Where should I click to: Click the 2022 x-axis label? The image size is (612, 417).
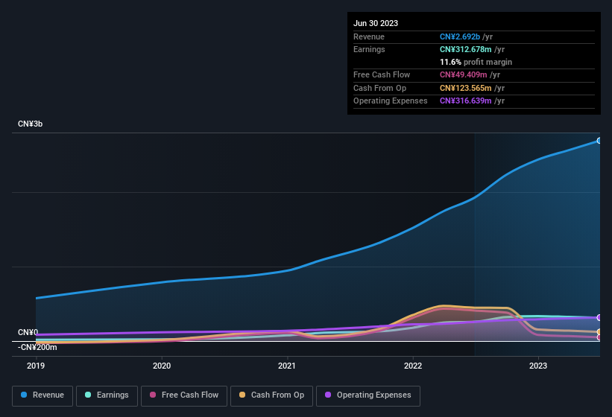pyautogui.click(x=413, y=366)
